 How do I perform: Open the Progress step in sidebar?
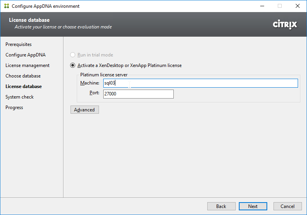[14, 107]
